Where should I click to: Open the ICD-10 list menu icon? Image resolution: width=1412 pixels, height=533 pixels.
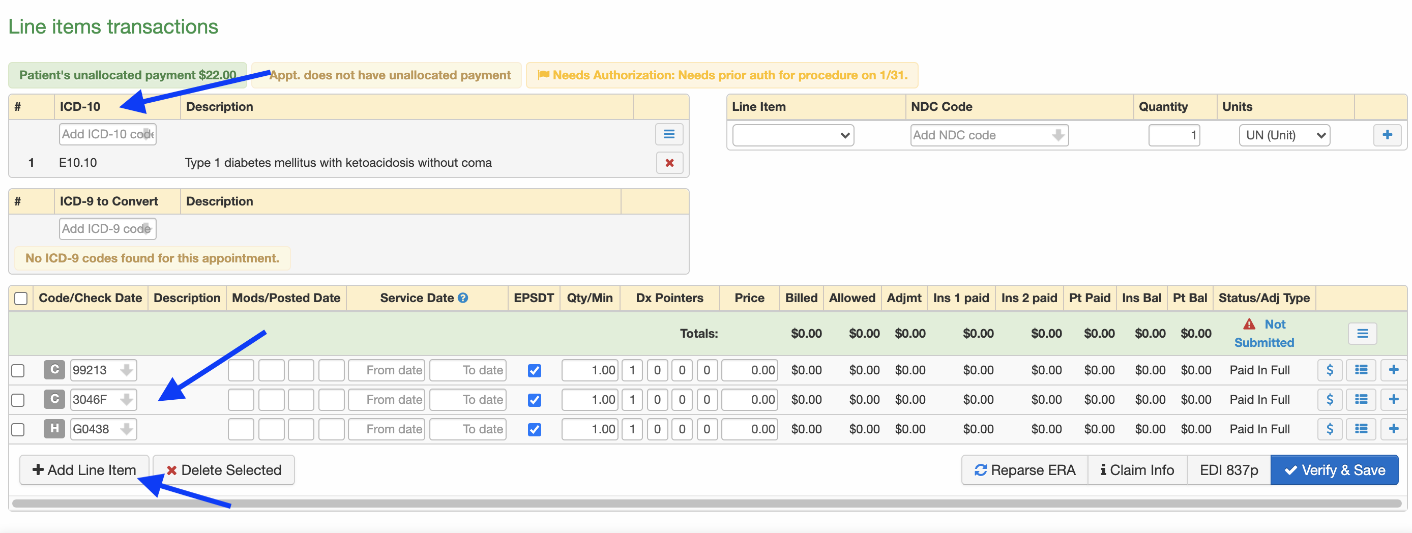click(x=669, y=134)
